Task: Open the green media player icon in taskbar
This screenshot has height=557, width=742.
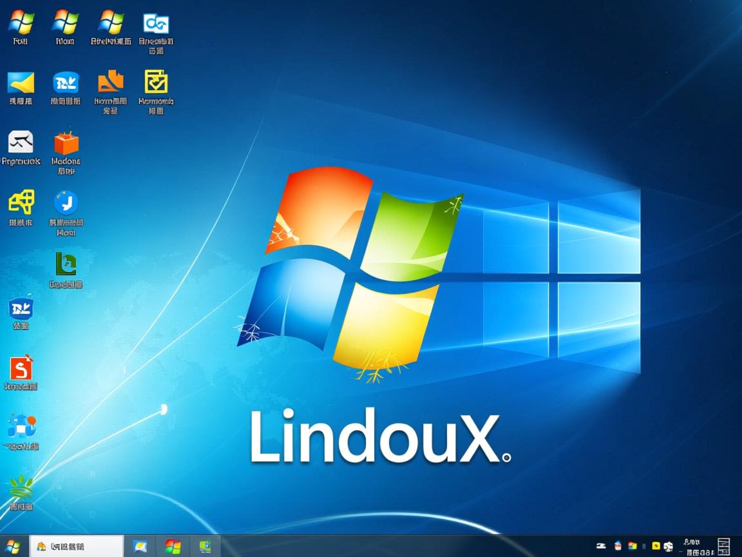Action: coord(205,546)
